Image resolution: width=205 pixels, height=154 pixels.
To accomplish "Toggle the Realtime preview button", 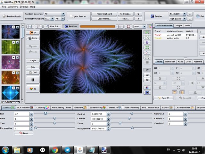I will tap(70, 26).
